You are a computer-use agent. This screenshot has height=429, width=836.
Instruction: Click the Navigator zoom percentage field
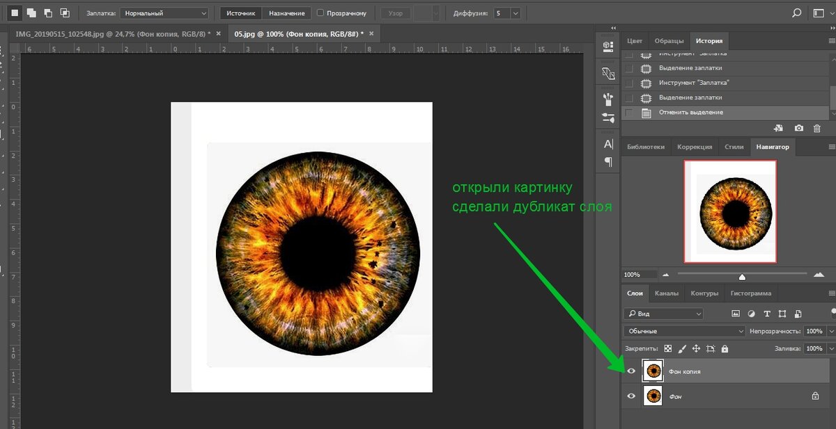click(639, 275)
